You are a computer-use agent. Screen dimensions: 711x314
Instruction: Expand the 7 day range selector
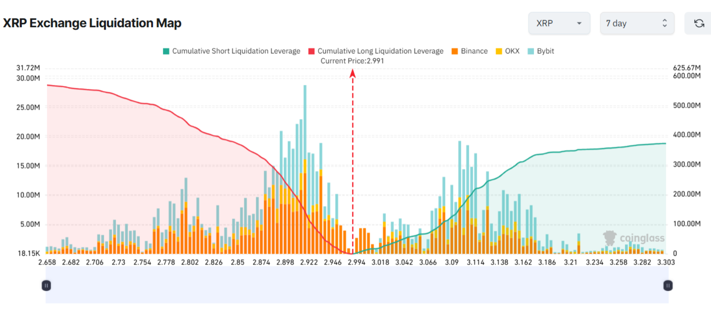[x=636, y=23]
